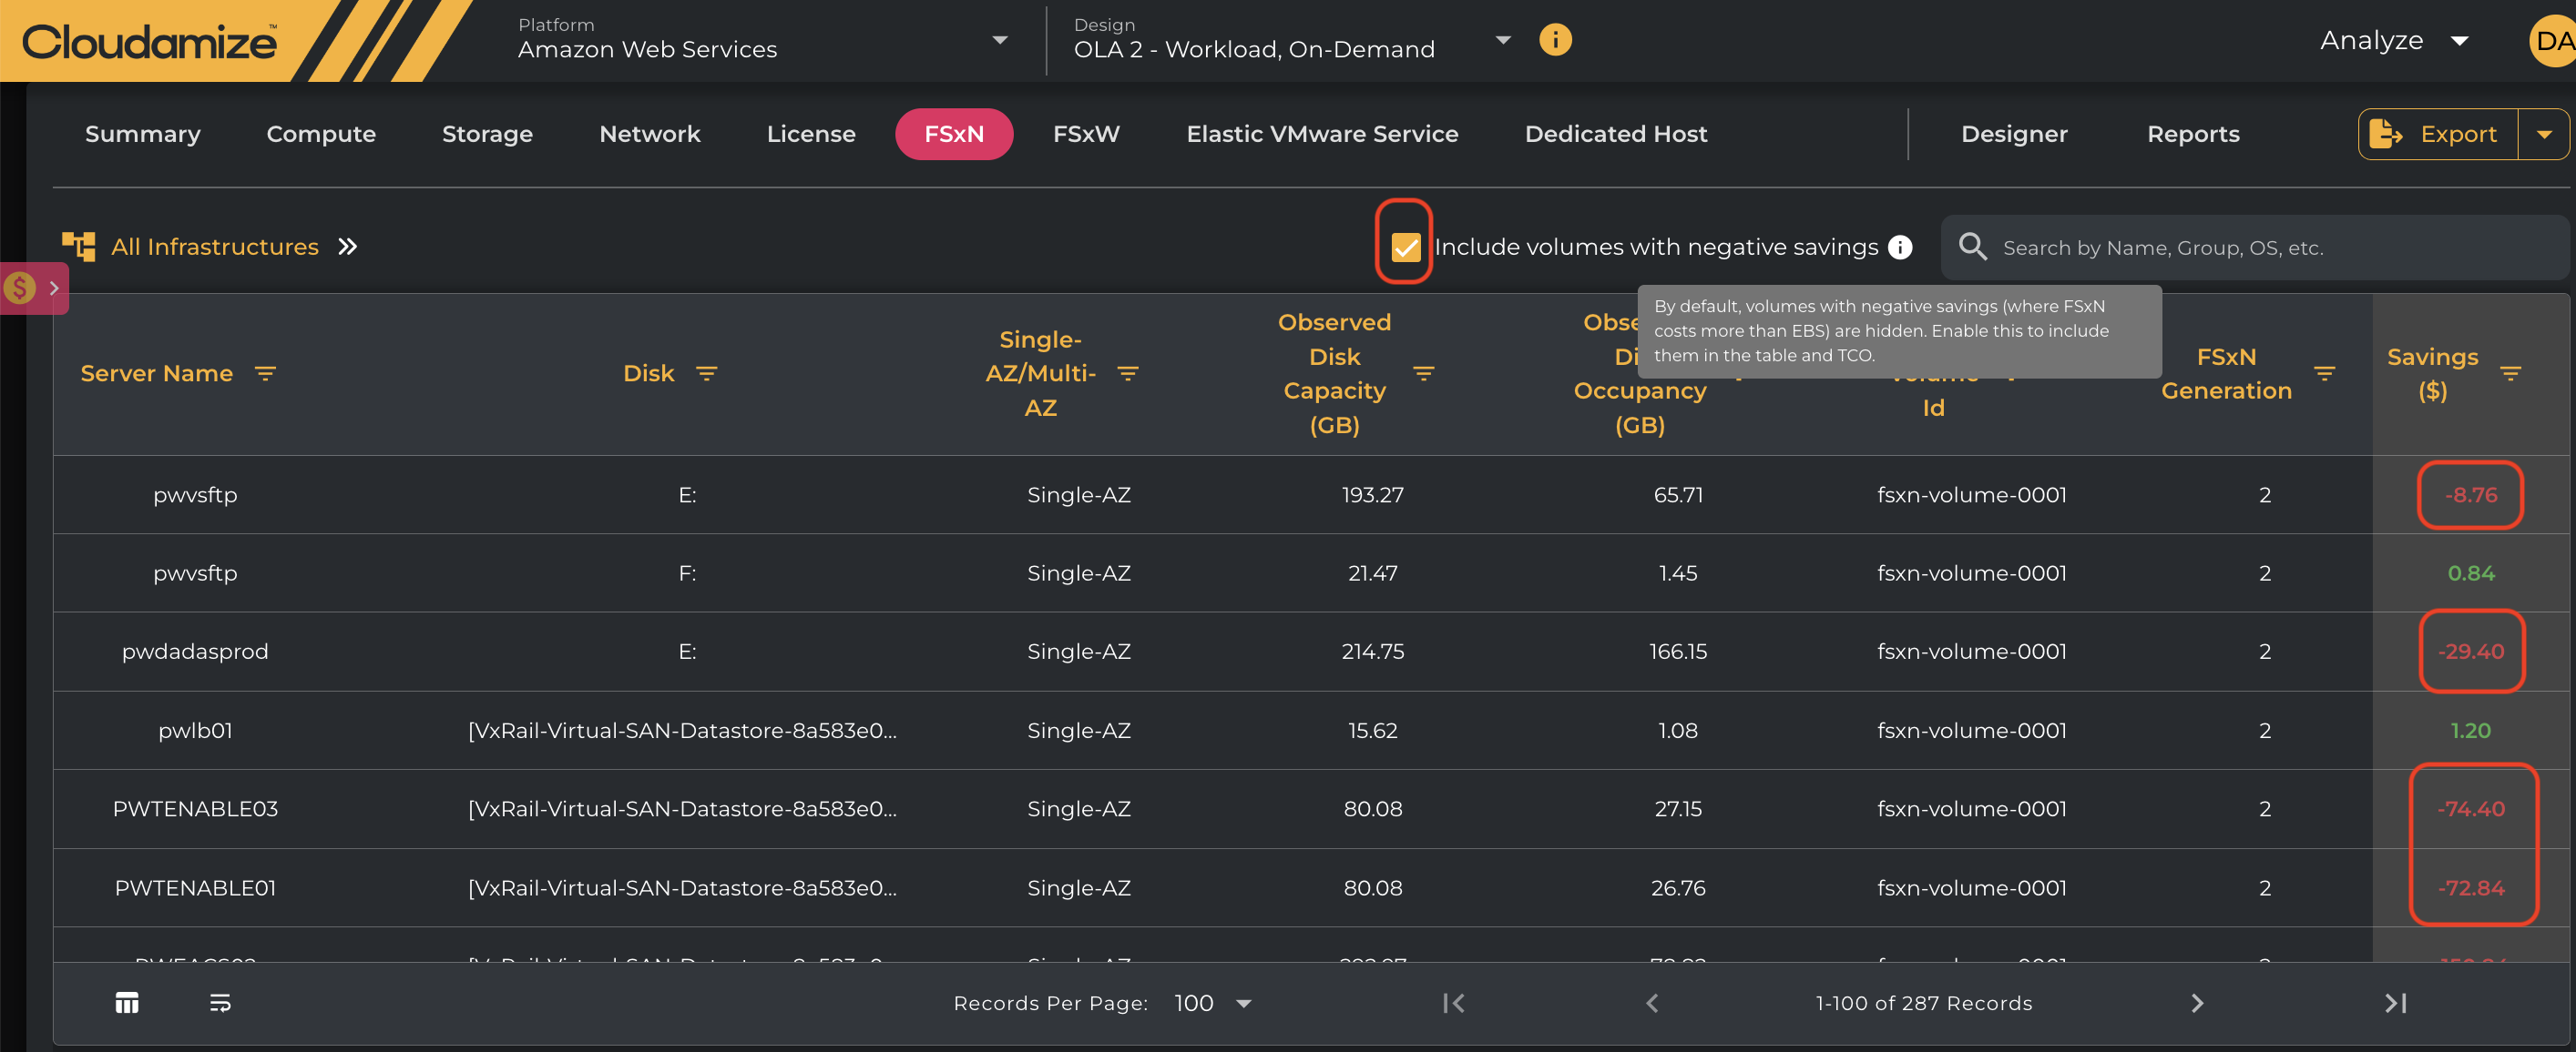Select the pwlb01 server name cell

(195, 731)
